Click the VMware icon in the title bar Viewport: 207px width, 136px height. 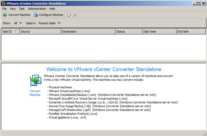point(3,3)
